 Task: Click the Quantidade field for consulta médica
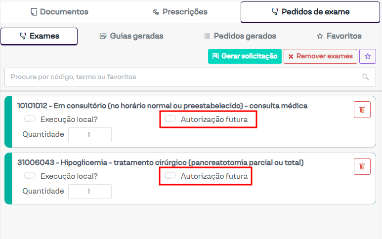[x=89, y=134]
